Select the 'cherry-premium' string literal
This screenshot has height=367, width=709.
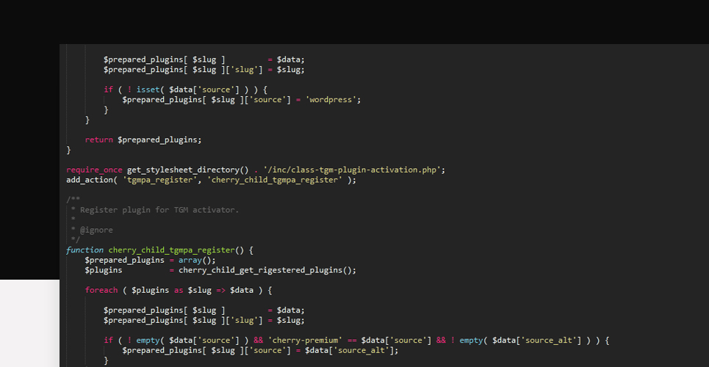coord(305,341)
